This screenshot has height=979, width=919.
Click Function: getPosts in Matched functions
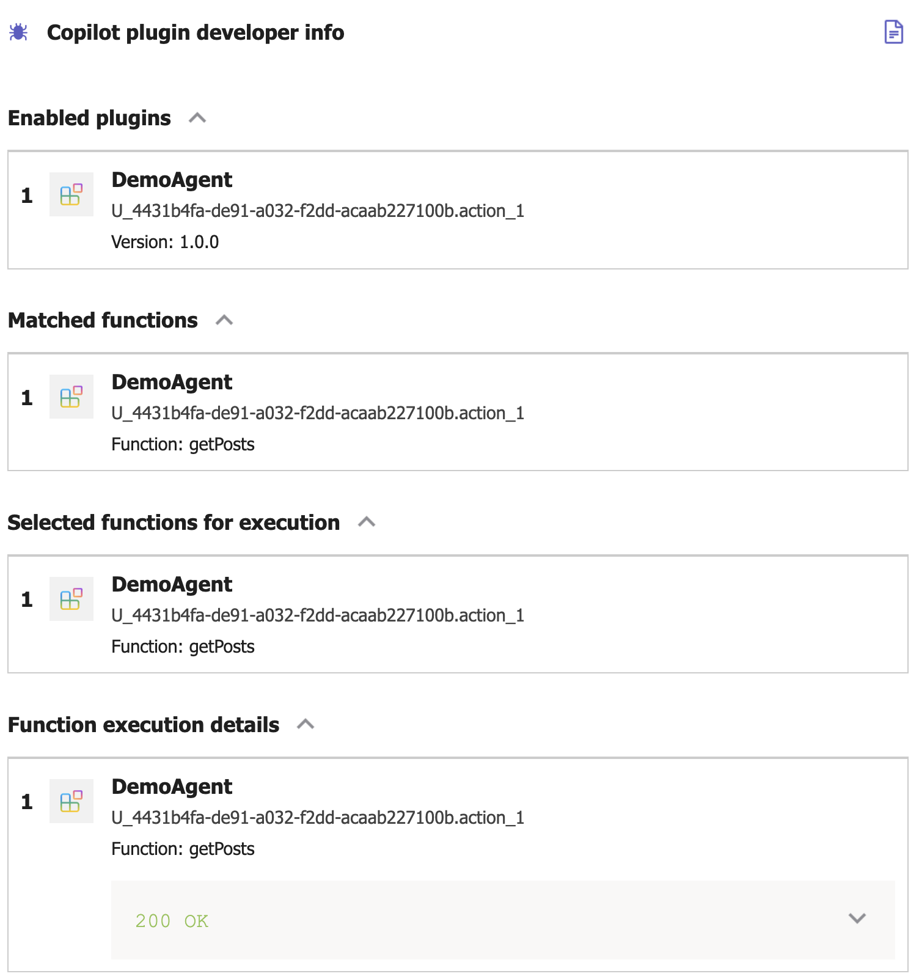(183, 444)
